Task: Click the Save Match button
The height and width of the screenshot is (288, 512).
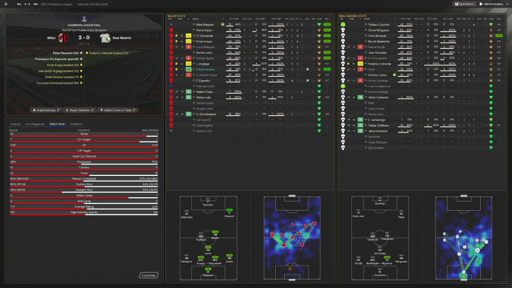Action: coord(464,4)
